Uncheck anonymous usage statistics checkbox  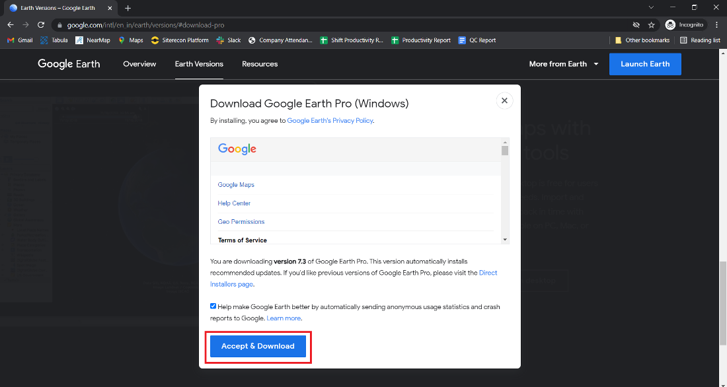[213, 306]
